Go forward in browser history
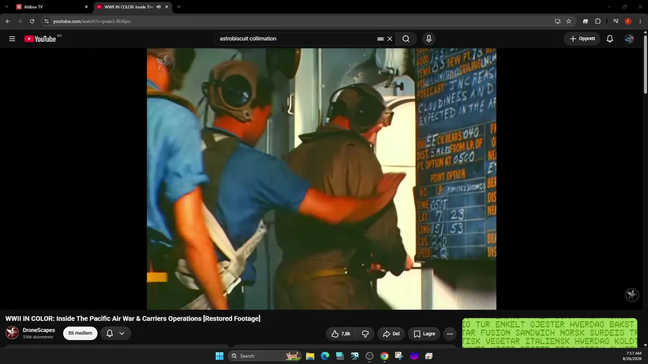 point(20,21)
